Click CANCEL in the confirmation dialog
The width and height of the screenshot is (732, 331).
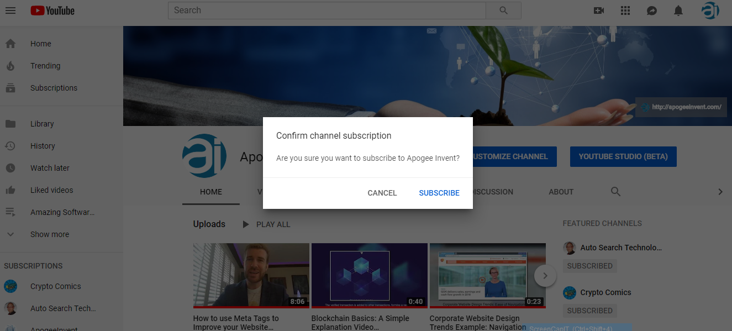click(382, 193)
